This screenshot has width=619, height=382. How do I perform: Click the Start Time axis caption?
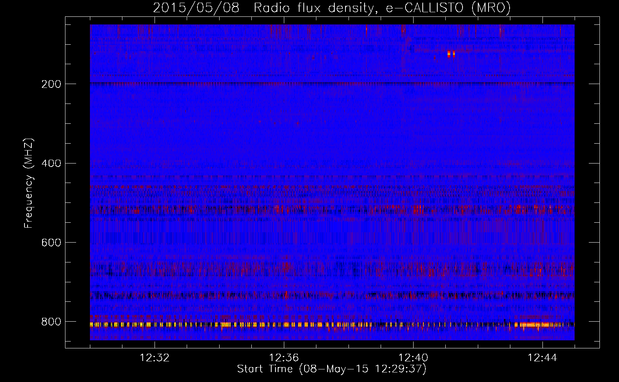pyautogui.click(x=332, y=369)
